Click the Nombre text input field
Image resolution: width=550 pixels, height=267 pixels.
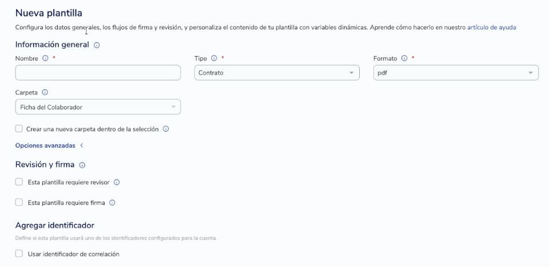[x=98, y=73]
